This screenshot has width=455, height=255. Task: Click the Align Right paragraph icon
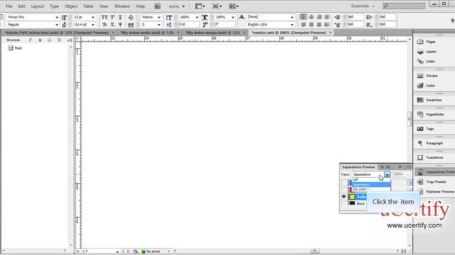tap(319, 17)
